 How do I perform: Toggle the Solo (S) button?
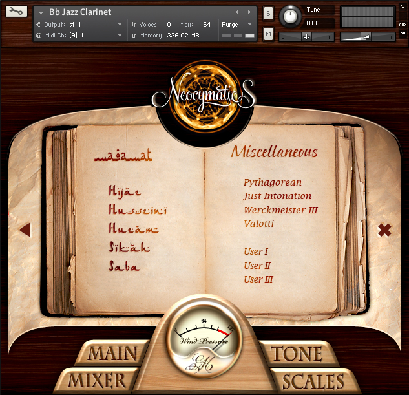coord(268,13)
